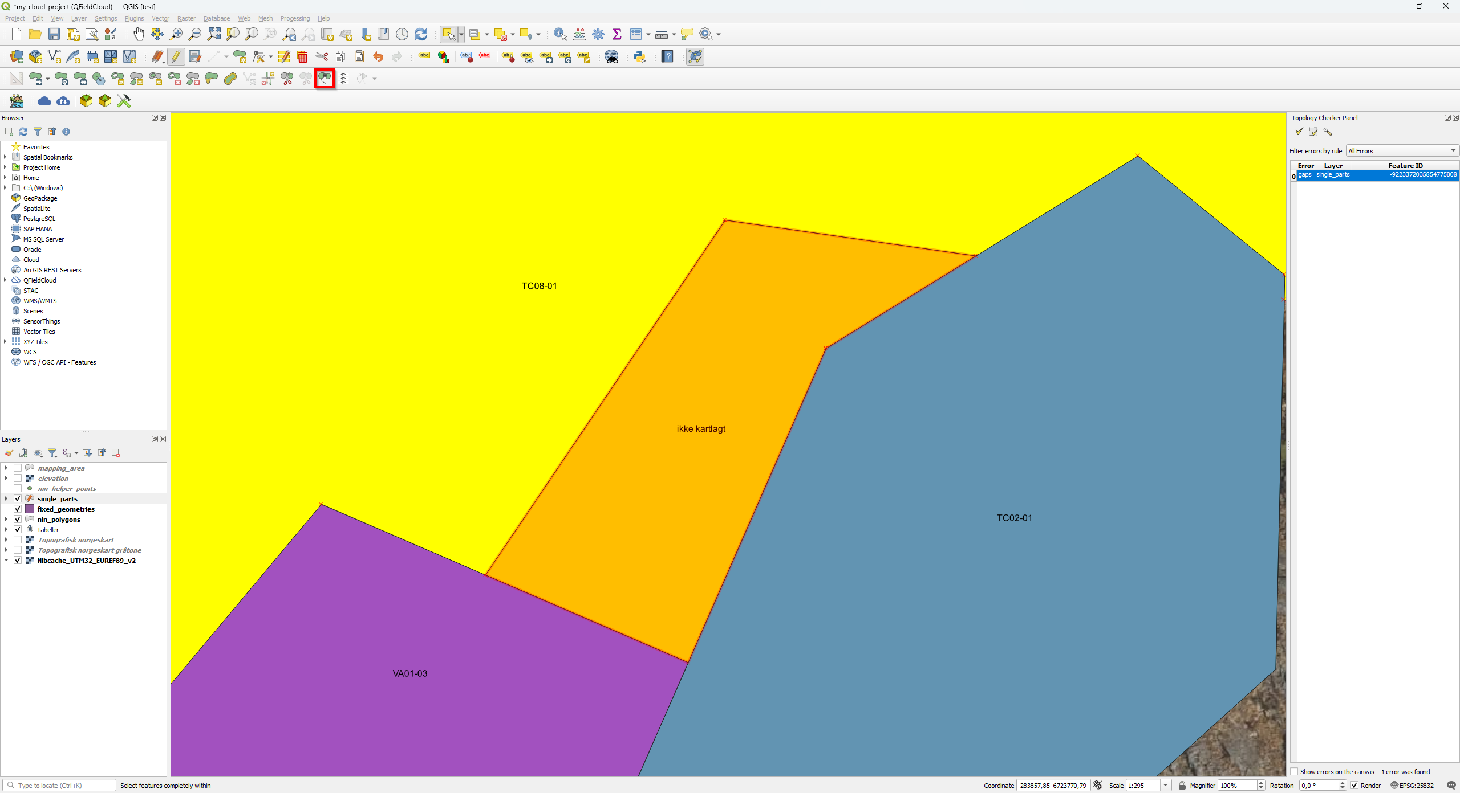Toggle editing with the pencil icon

176,56
